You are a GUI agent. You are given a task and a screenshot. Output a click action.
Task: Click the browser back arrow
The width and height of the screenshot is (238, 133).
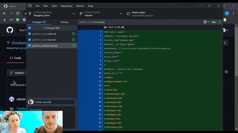pyautogui.click(x=4, y=13)
